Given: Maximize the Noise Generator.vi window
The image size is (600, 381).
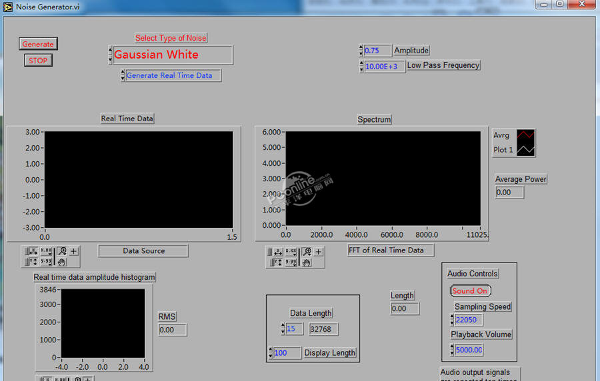Looking at the screenshot, I should point(560,4).
